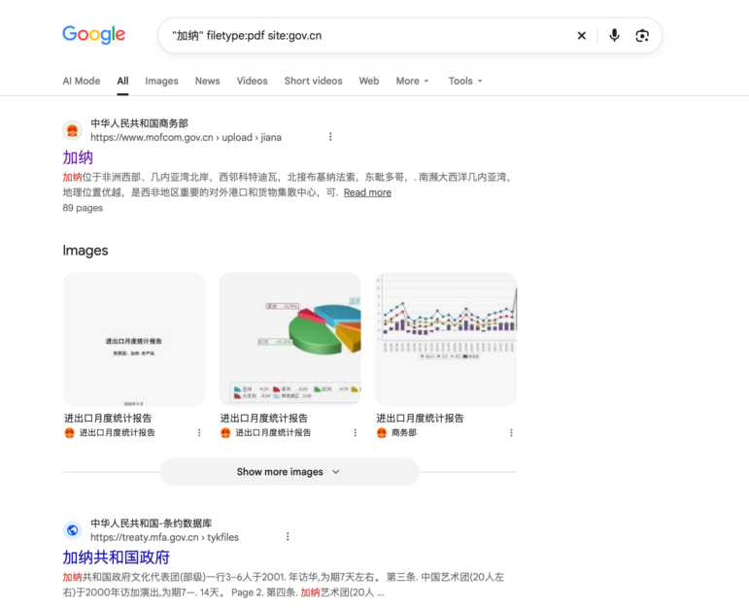Open three-dot menu under 商务部 image card
The height and width of the screenshot is (609, 749).
[x=511, y=433]
